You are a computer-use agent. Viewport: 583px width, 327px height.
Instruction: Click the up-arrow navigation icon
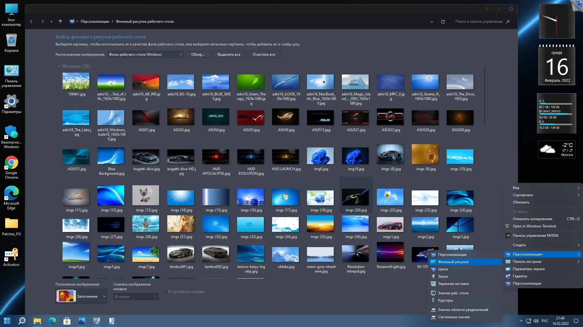click(60, 21)
